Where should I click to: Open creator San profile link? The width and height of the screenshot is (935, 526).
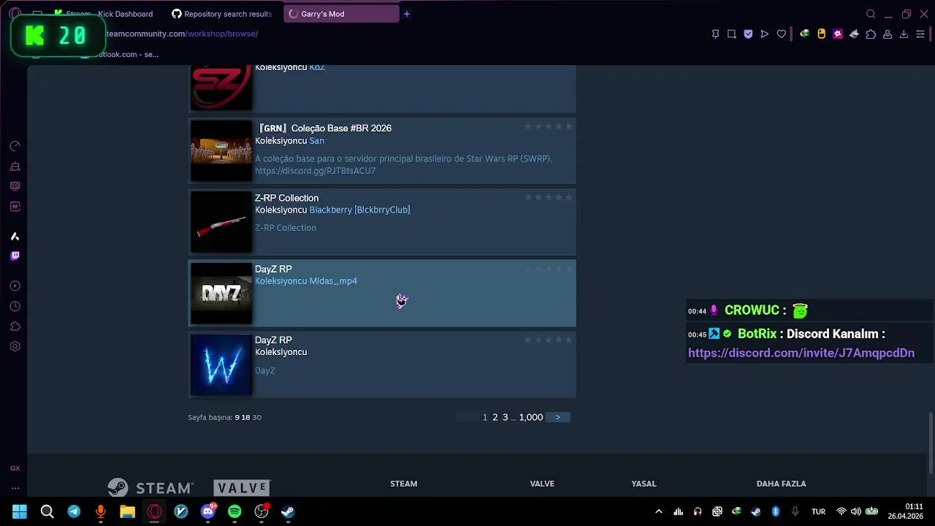(316, 140)
